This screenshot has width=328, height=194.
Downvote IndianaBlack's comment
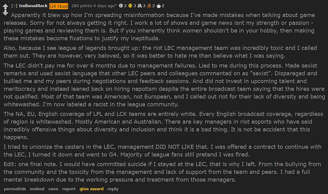pyautogui.click(x=5, y=13)
